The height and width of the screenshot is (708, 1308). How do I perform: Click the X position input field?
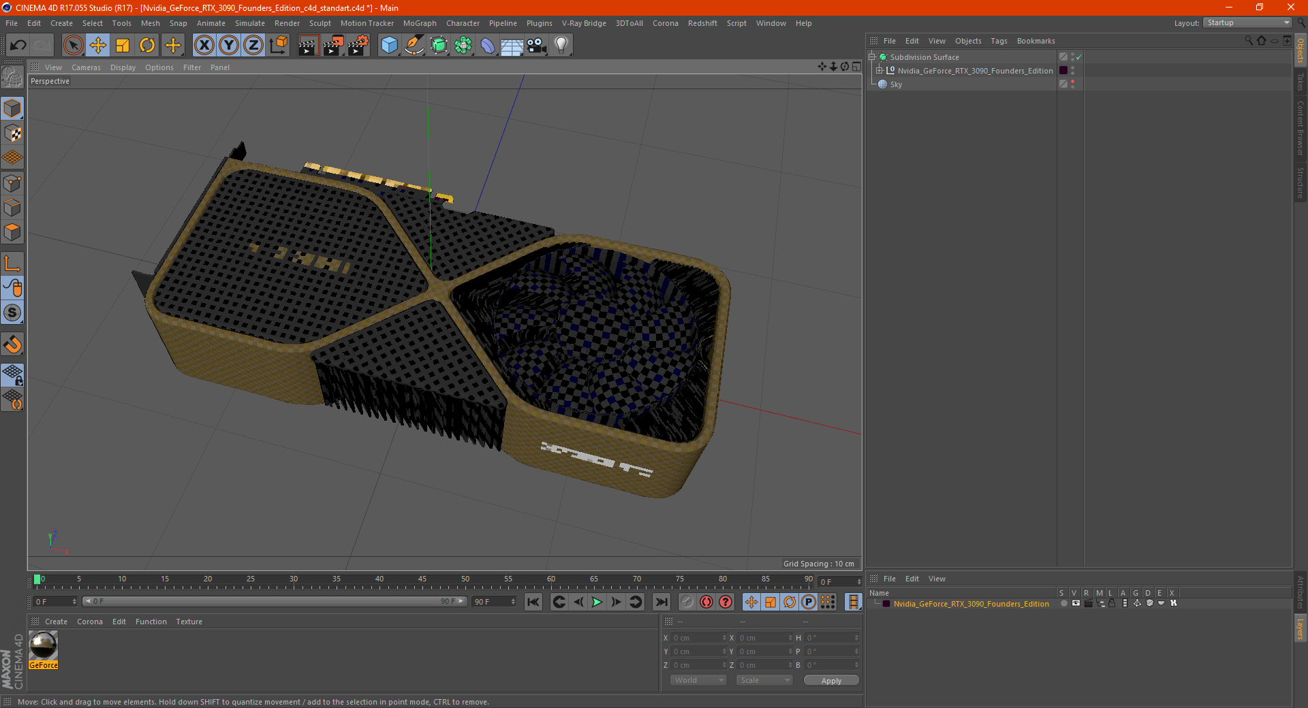699,638
